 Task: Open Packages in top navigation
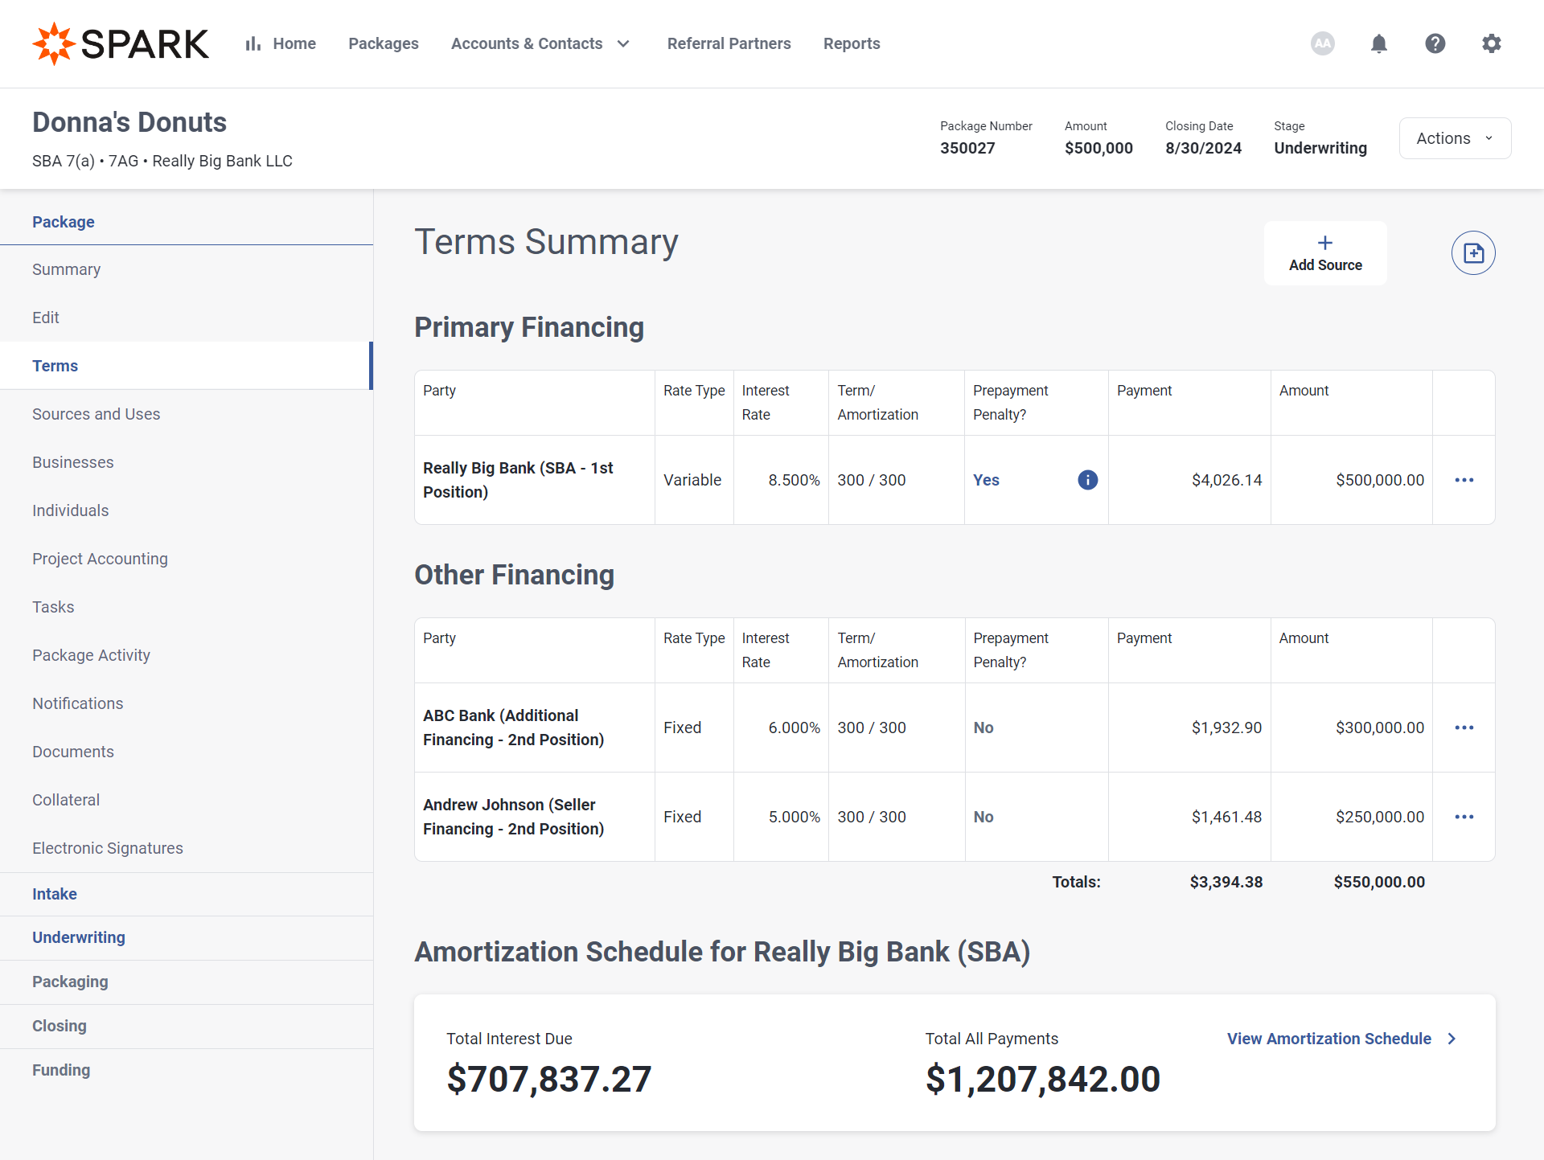coord(384,43)
